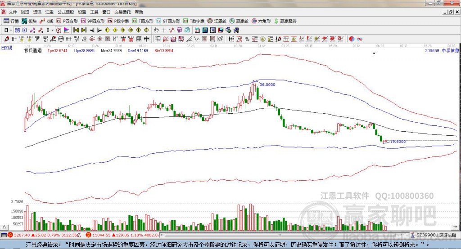Click yellow diamond left-arrow icon
This screenshot has height=249, width=461.
[x=107, y=30]
